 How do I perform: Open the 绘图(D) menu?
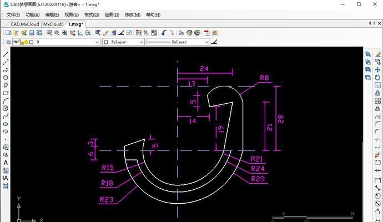click(112, 14)
